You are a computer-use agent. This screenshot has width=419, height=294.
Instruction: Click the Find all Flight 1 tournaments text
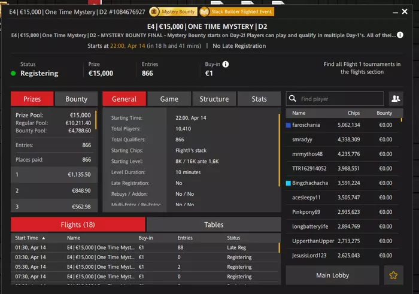(362, 68)
